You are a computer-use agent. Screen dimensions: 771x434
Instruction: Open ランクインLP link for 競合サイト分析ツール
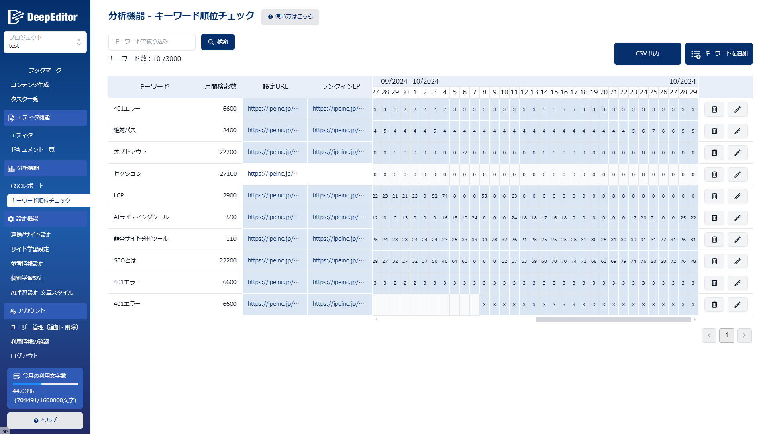tap(338, 239)
